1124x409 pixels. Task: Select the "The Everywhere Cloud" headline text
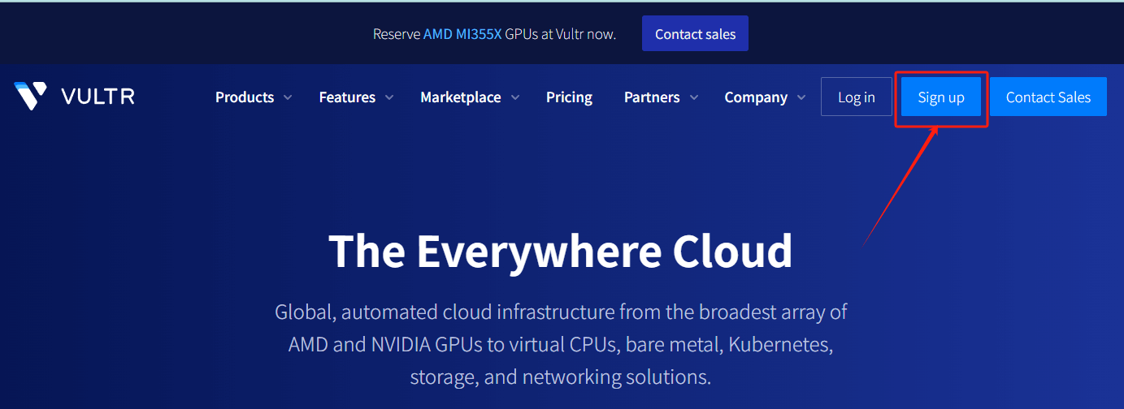(x=561, y=250)
